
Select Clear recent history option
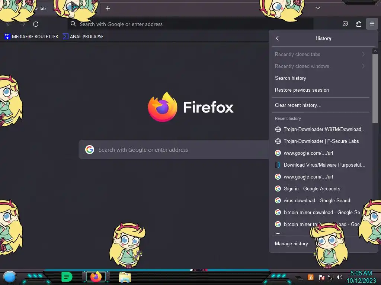point(320,105)
